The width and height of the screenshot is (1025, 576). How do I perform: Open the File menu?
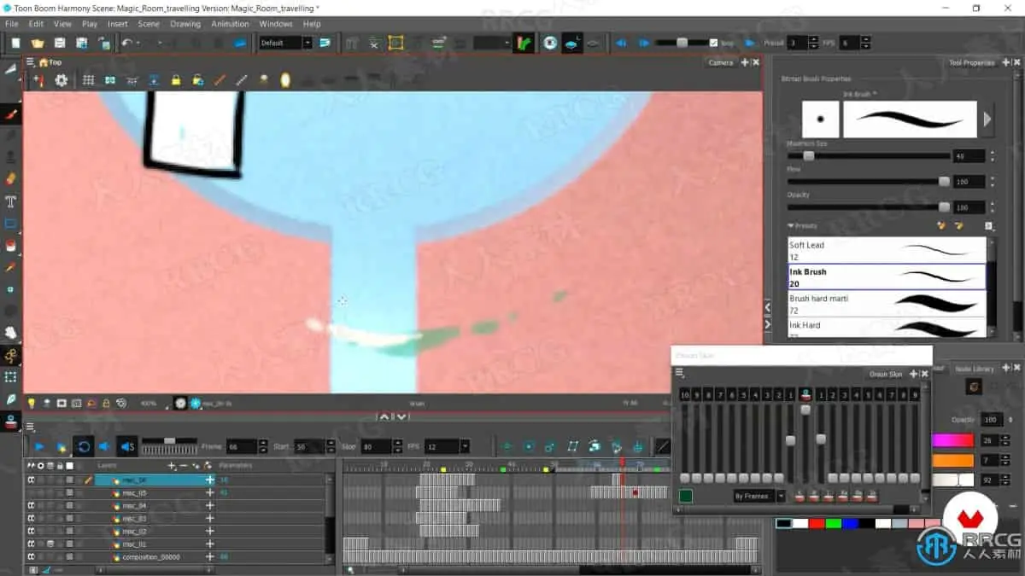click(12, 24)
